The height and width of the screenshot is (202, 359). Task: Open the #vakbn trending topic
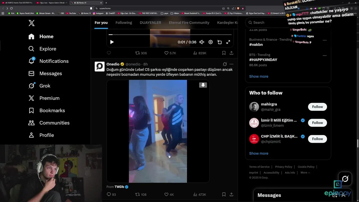pos(256,44)
